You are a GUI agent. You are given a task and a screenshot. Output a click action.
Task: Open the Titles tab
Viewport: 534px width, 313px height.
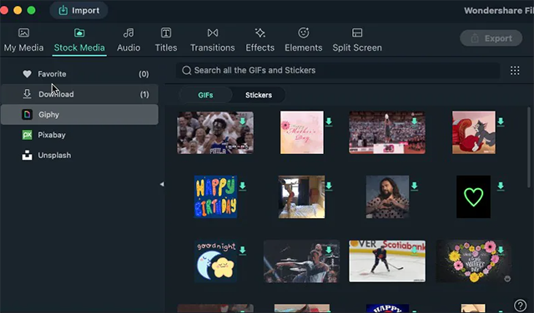(166, 40)
